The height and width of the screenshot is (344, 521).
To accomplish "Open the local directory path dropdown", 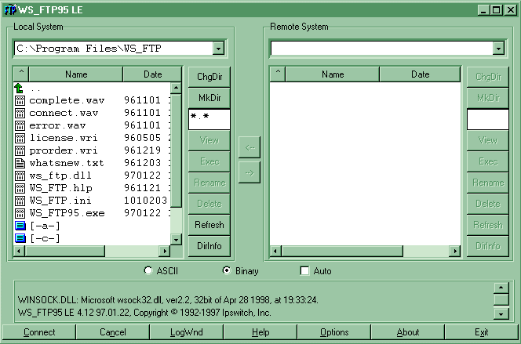I will [218, 49].
